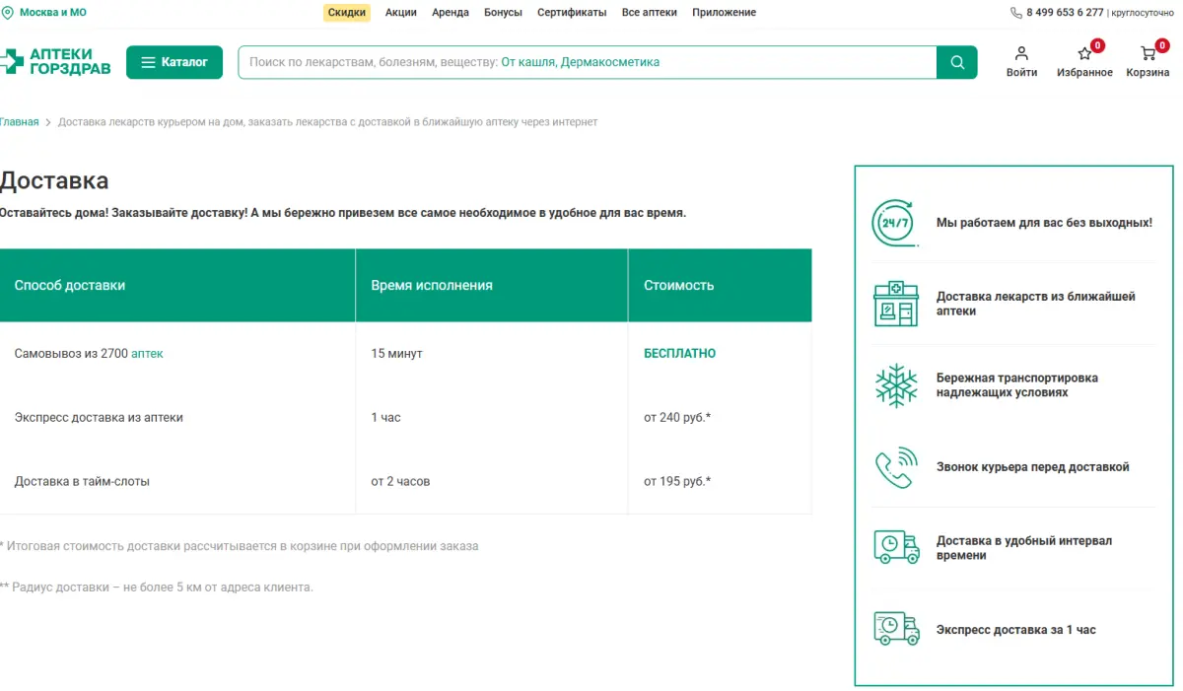
Task: Click the breadcrumb text Доставка лекарств курьером на дом
Action: click(x=327, y=122)
